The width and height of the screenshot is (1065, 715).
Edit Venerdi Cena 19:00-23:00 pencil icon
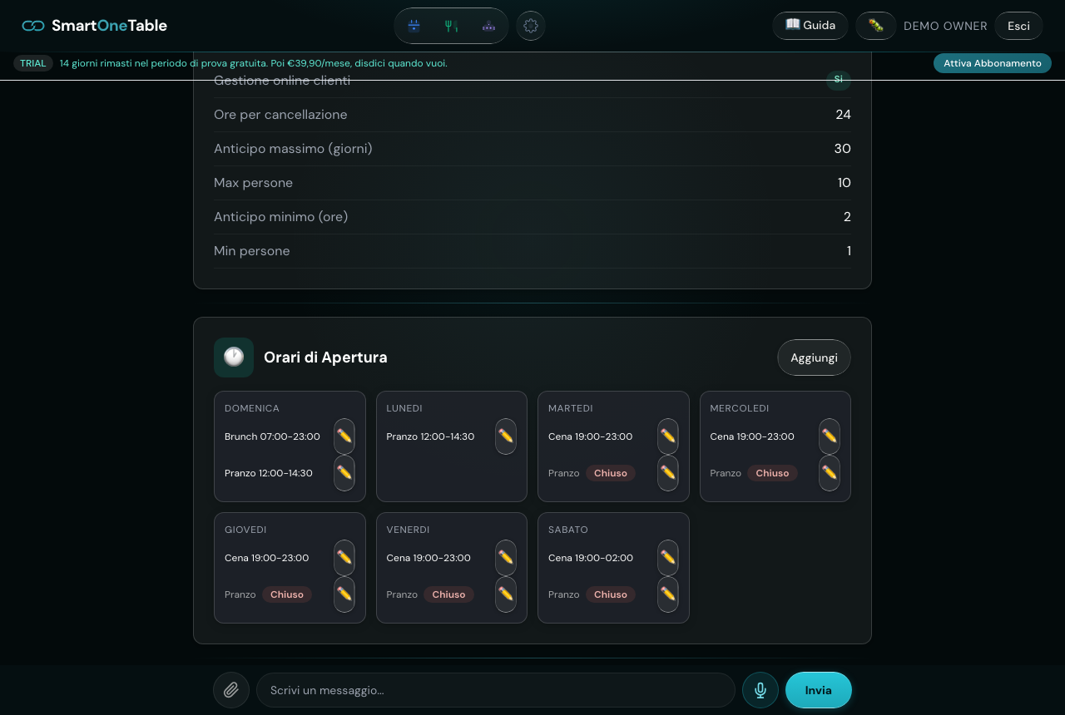click(506, 558)
